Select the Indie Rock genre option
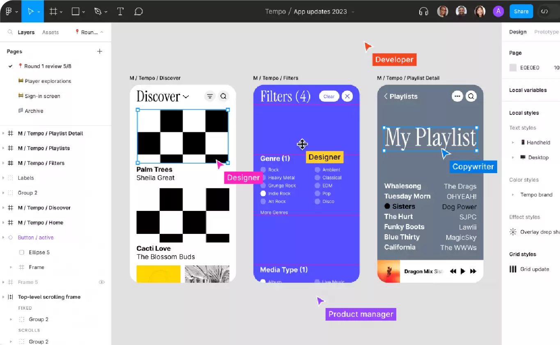This screenshot has height=345, width=560. tap(263, 193)
